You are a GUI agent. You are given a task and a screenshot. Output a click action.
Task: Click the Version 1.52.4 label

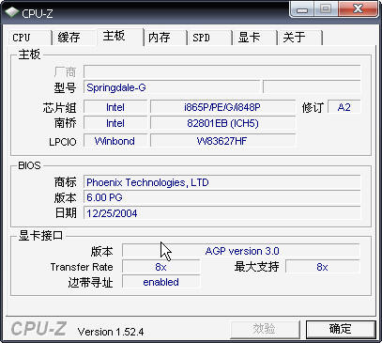(x=111, y=332)
